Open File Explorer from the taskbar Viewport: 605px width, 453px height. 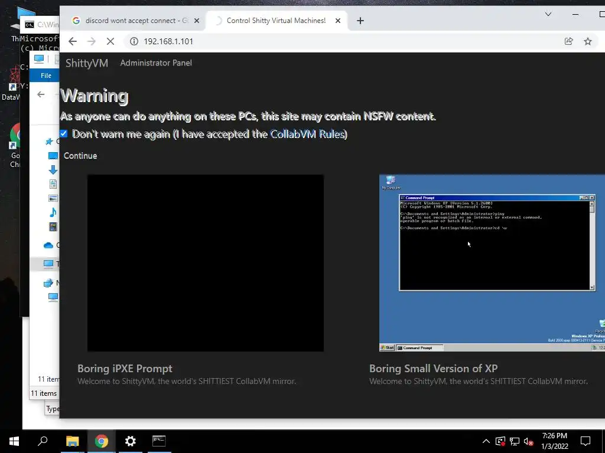(72, 441)
